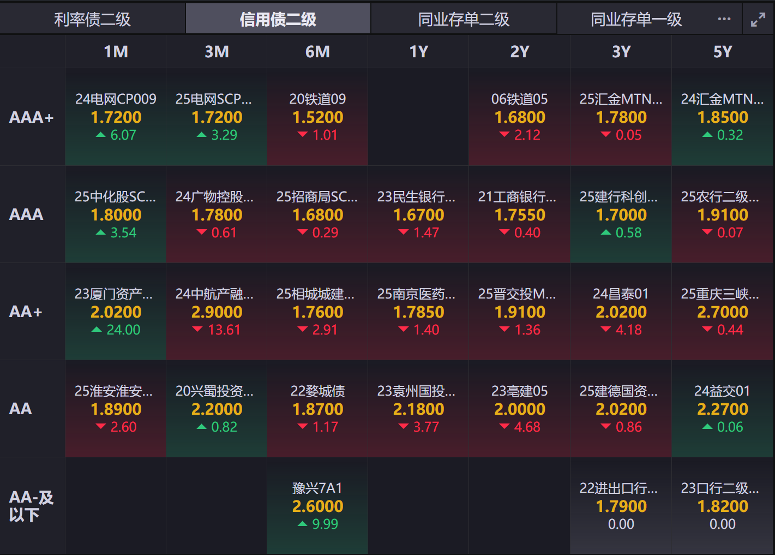
Task: Click change value 9.99 under 豫兴7A1
Action: click(325, 524)
